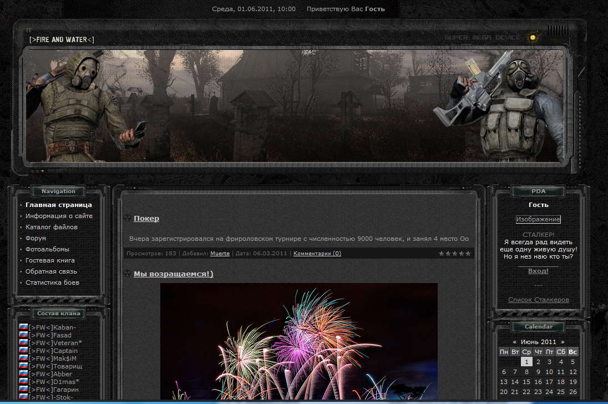Click Russian flag beside [>FW<]D1mas*
Viewport: 608px width, 404px height.
(x=23, y=381)
